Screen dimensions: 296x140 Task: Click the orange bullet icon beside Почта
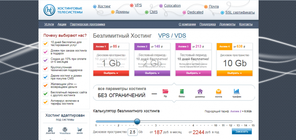206,7
